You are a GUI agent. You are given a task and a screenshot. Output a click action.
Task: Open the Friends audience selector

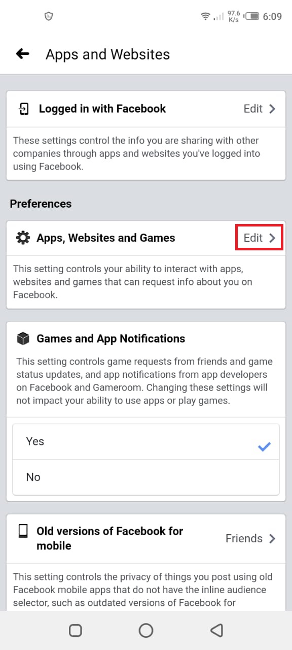coord(250,538)
